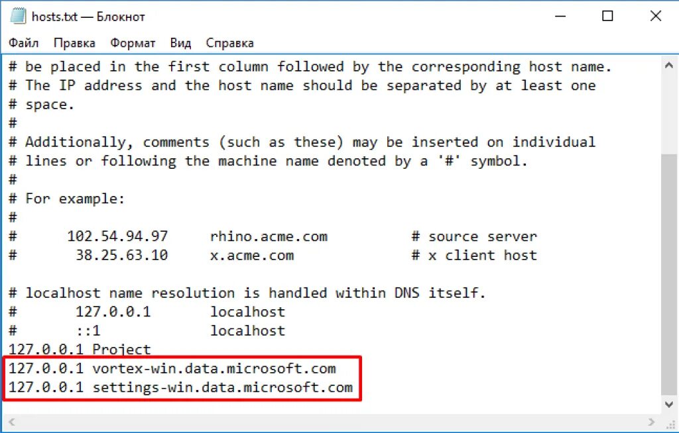
Task: Click the text 'rhino.acme.com'
Action: tap(269, 236)
